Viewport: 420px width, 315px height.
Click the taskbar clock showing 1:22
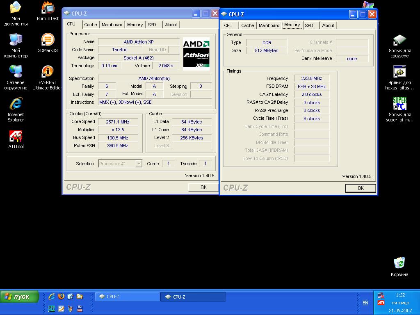[400, 295]
